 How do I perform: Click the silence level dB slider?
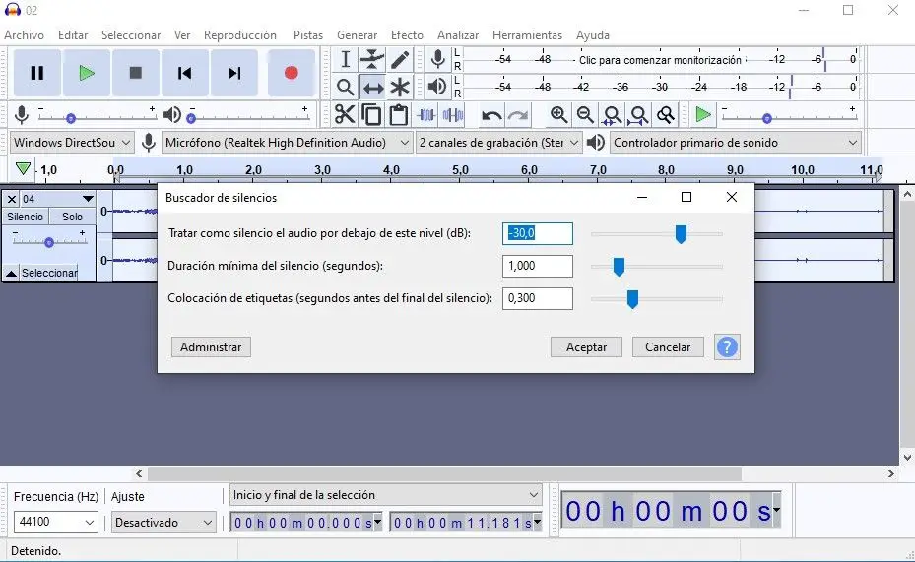tap(680, 234)
